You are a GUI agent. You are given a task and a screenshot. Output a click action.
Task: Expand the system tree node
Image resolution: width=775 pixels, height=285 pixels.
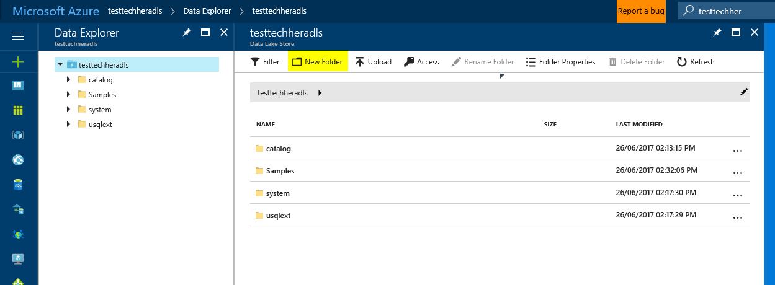[68, 109]
